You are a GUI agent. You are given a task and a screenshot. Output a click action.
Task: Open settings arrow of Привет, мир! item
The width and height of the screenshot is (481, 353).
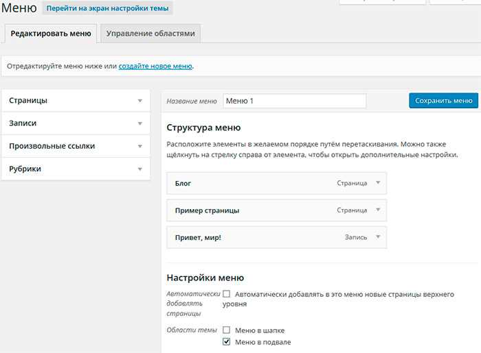[x=378, y=236]
